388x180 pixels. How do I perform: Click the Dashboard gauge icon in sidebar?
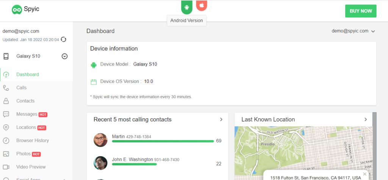6,75
